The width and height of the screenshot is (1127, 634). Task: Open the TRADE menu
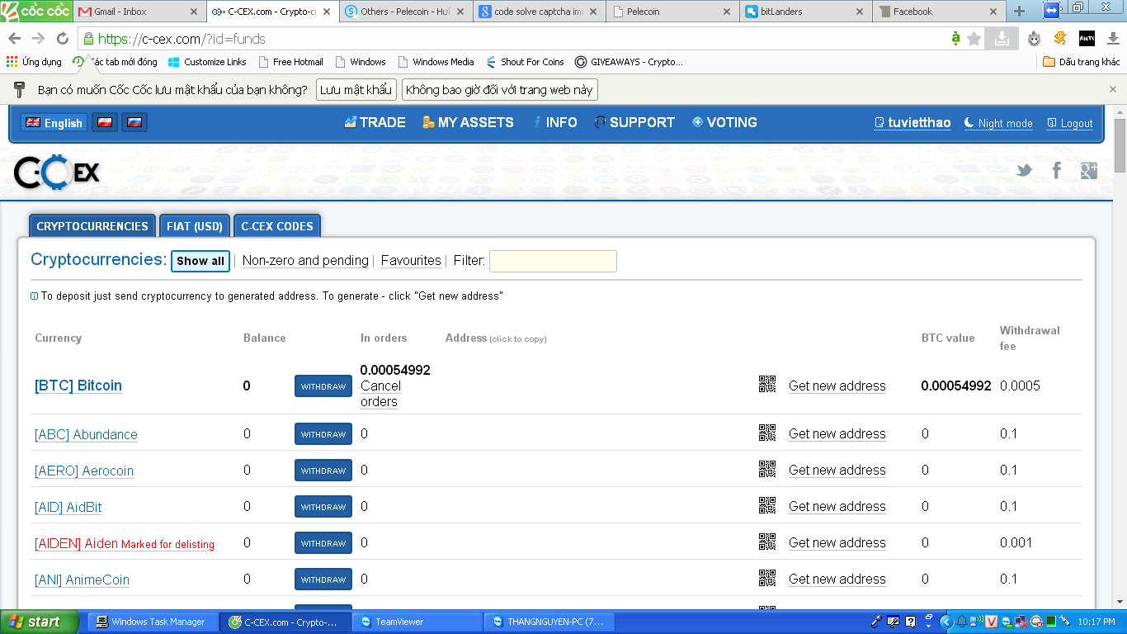[x=375, y=122]
